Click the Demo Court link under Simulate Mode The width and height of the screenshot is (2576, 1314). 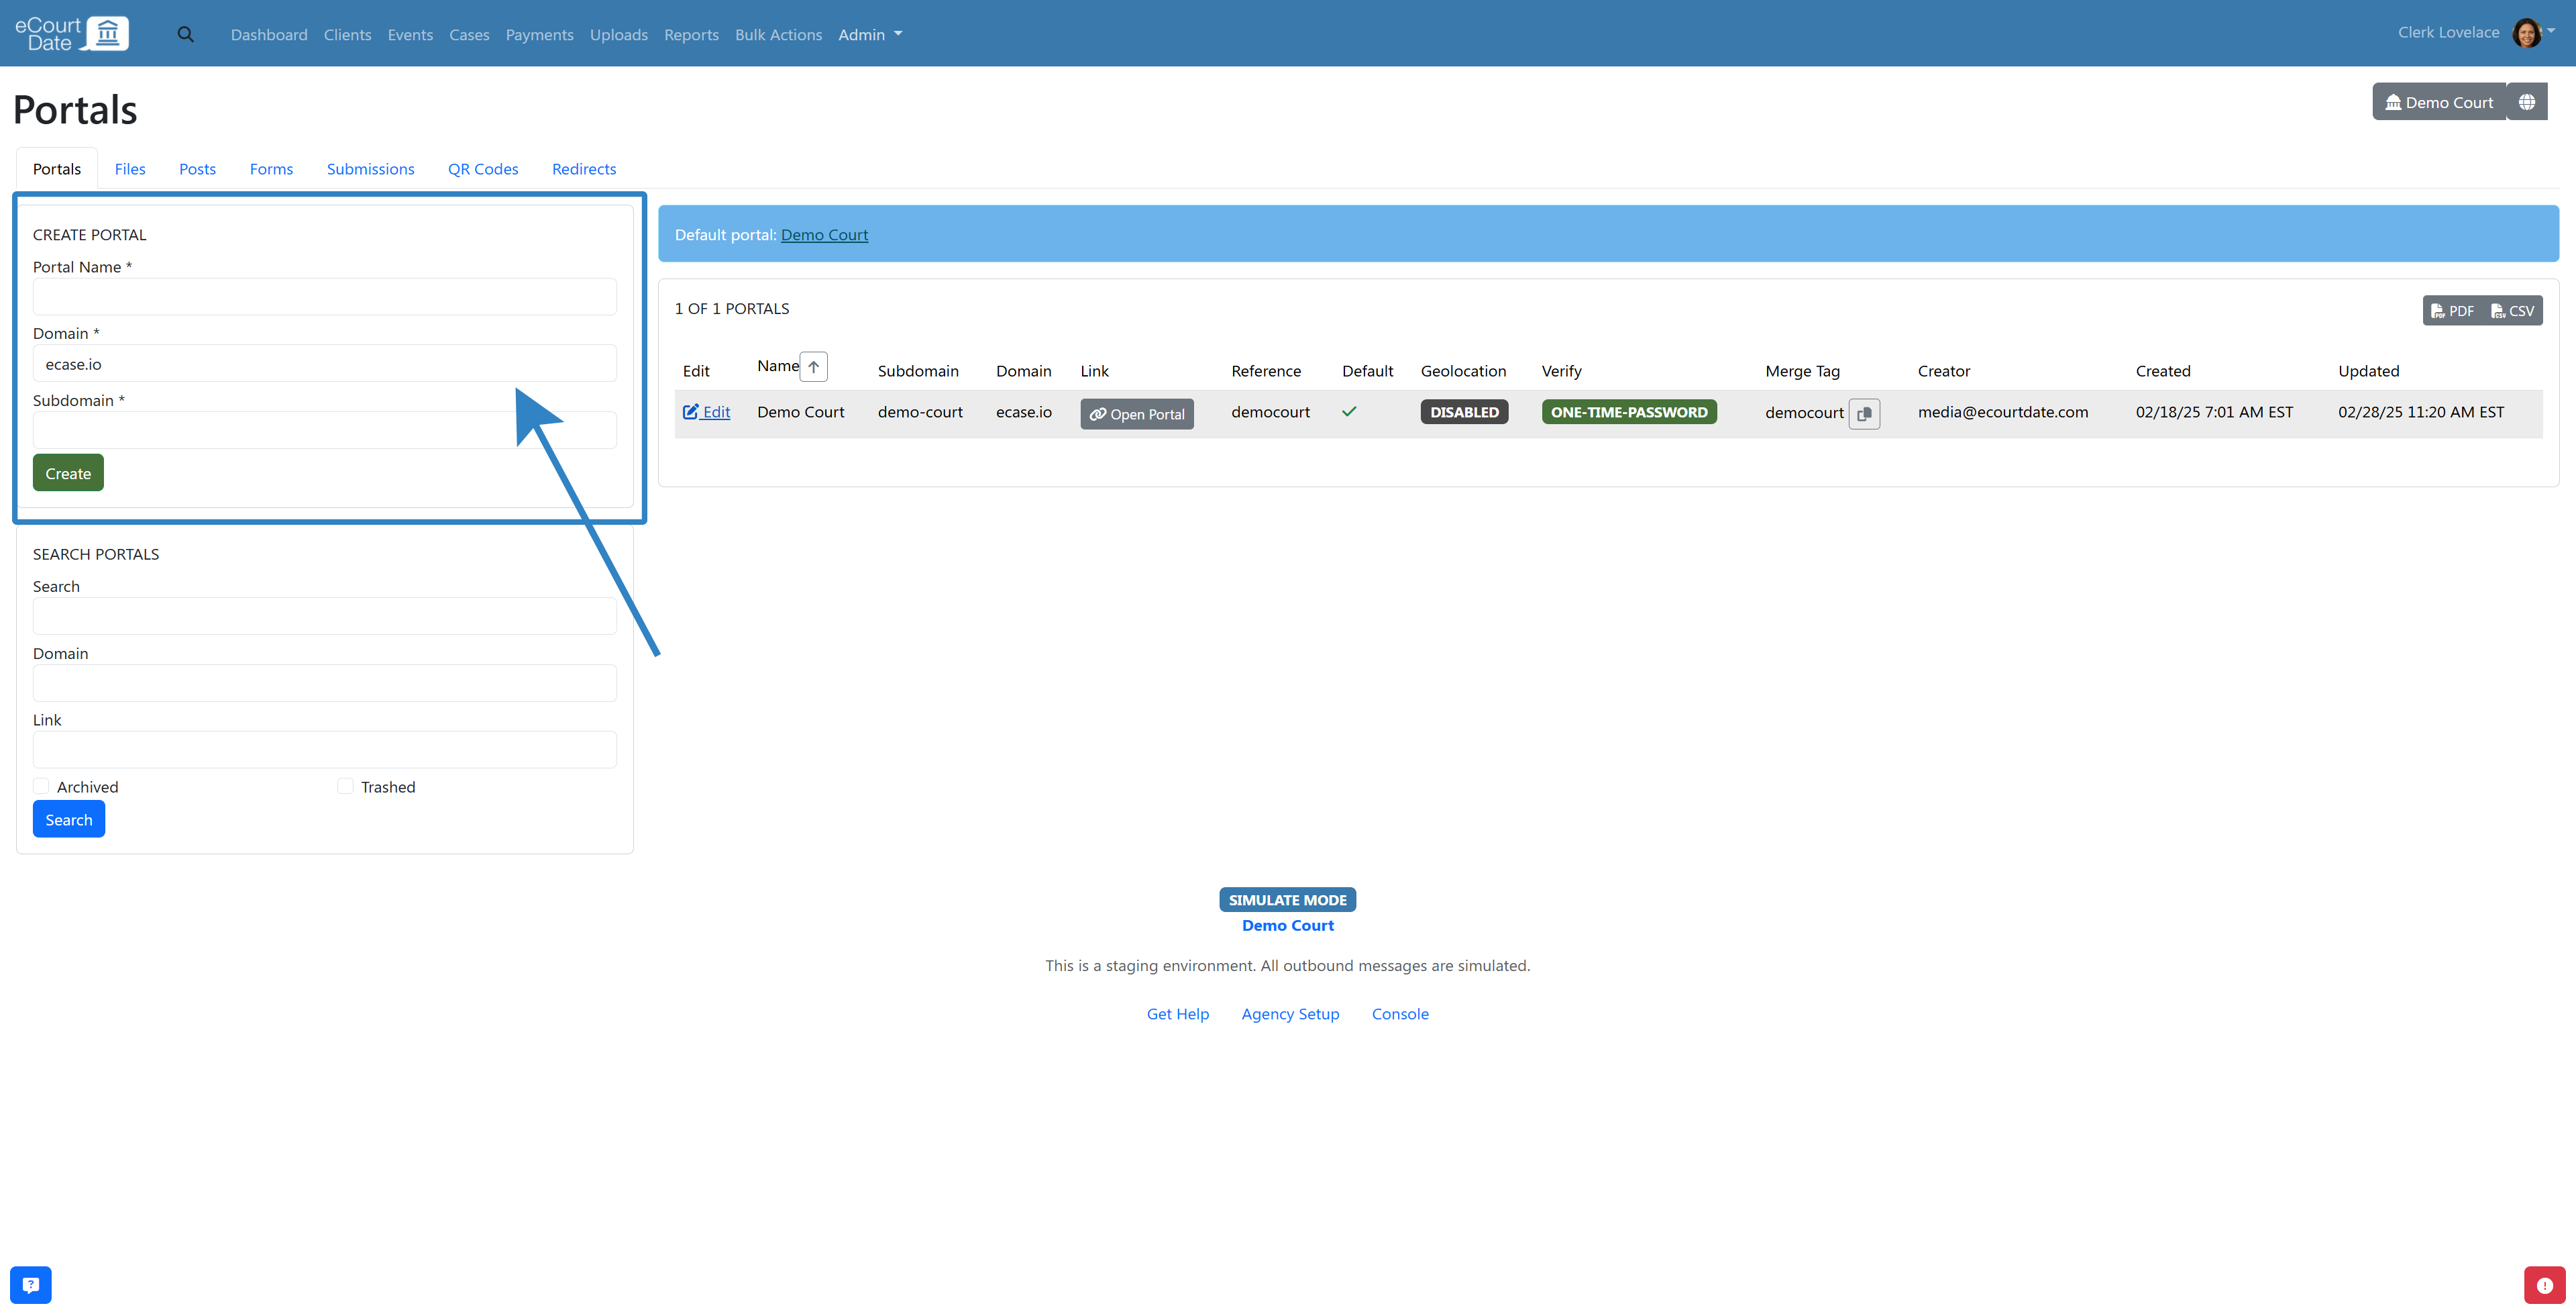point(1288,925)
